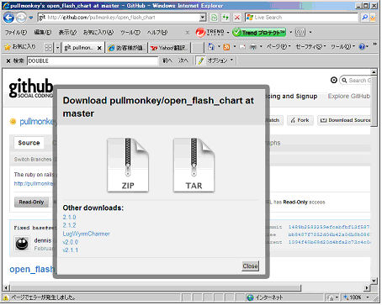Click 前へ to find previous match
The image size is (382, 305).
(167, 60)
